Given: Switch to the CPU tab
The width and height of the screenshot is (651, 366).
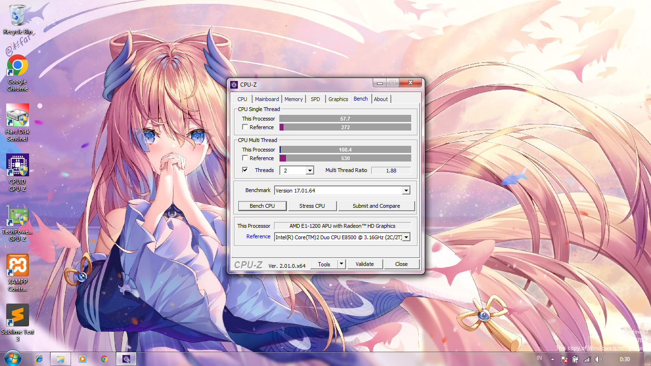Looking at the screenshot, I should (x=243, y=99).
